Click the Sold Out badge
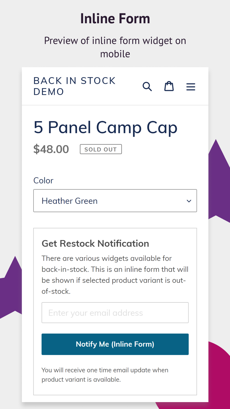The height and width of the screenshot is (409, 230). pyautogui.click(x=101, y=149)
